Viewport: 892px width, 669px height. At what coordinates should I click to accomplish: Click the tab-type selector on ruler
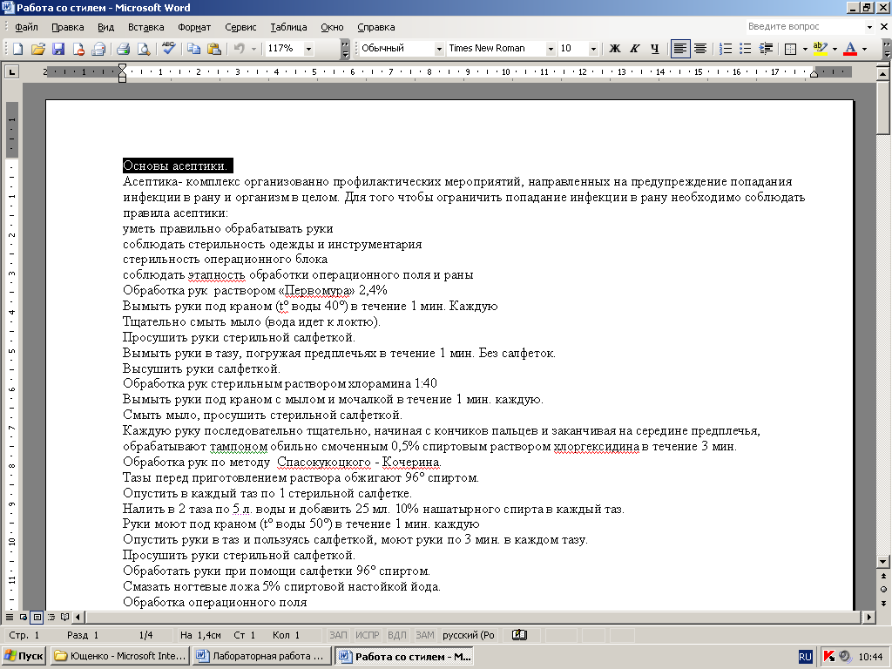11,71
